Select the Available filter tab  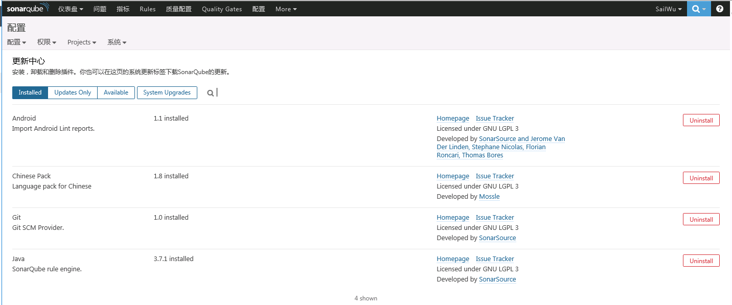(x=116, y=92)
